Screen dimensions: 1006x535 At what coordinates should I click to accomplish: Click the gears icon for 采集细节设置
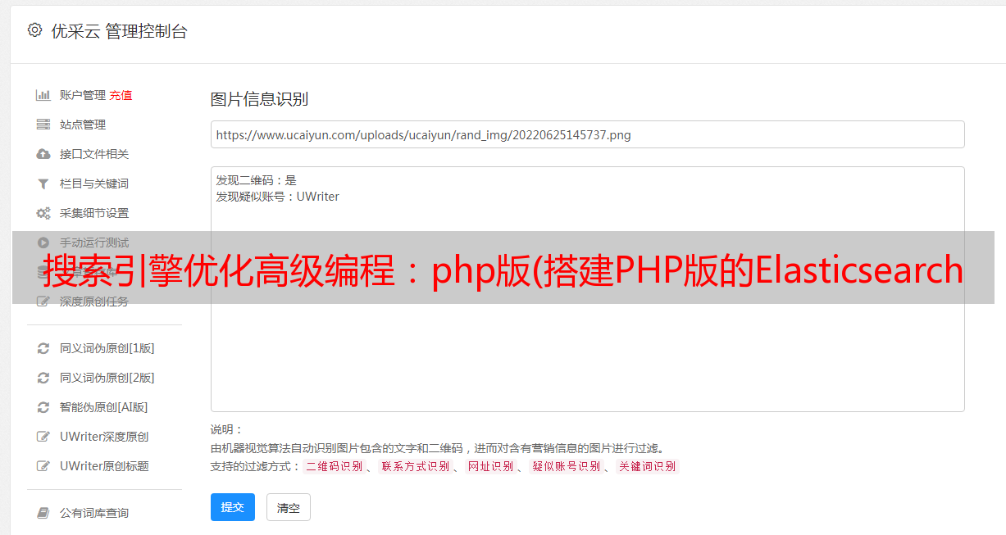(x=43, y=213)
